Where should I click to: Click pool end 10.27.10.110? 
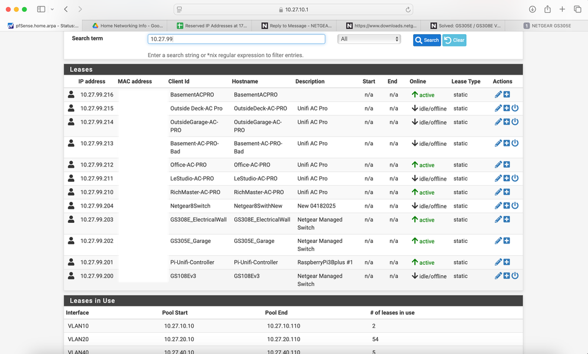pyautogui.click(x=284, y=326)
